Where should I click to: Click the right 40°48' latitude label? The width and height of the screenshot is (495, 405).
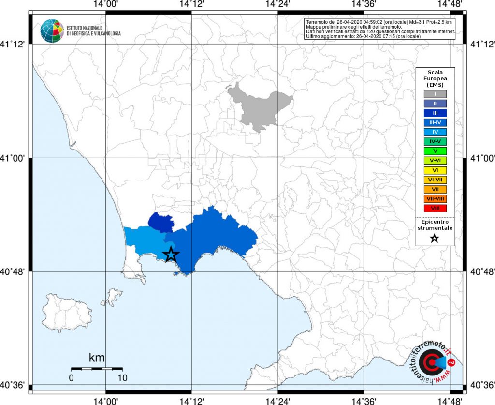482,271
